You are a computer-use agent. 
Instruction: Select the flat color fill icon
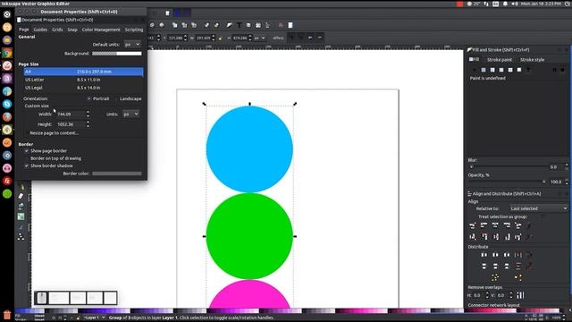[484, 70]
